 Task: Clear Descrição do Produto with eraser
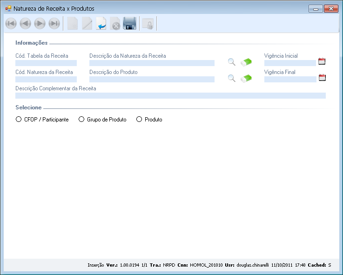(246, 78)
